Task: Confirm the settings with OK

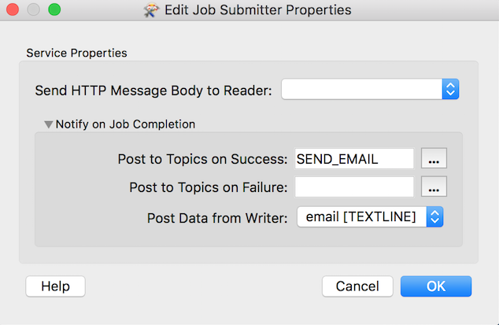Action: click(436, 286)
